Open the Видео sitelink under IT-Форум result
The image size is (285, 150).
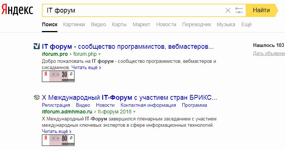tap(83, 105)
